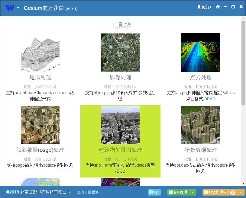This screenshot has height=198, width=246.
Task: Click the blue W logo icon
Action: [10, 8]
